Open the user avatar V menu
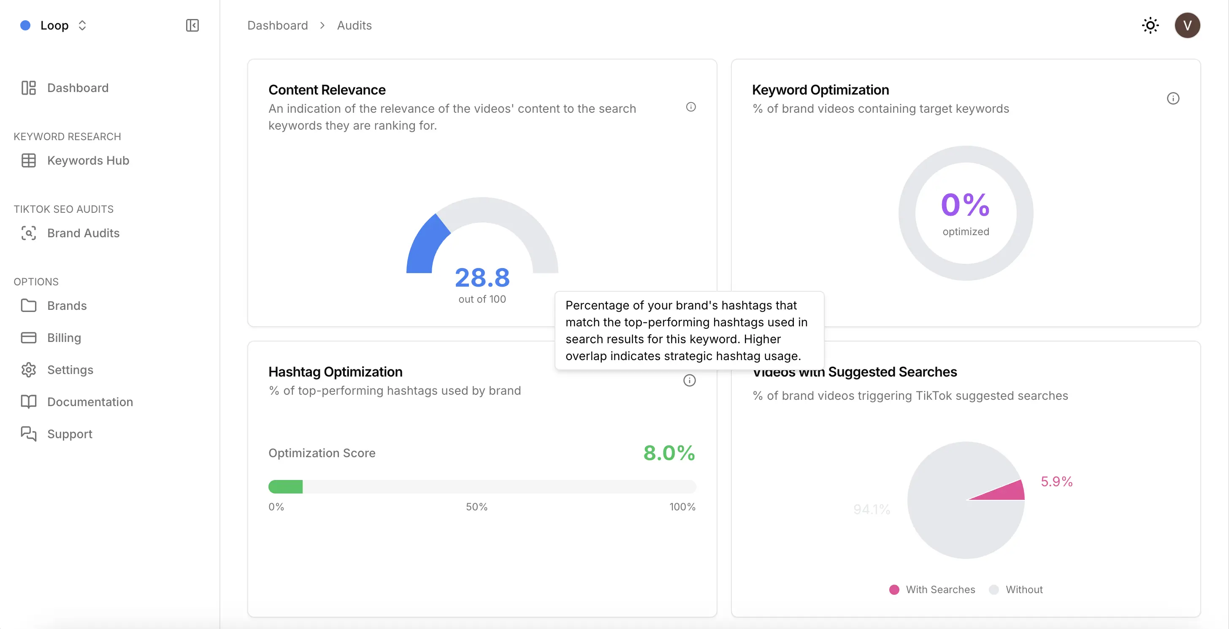Viewport: 1229px width, 629px height. (x=1187, y=25)
